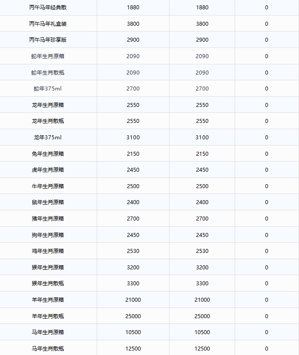Click the 0 value in 龙年生肖原箱 row

[x=267, y=105]
